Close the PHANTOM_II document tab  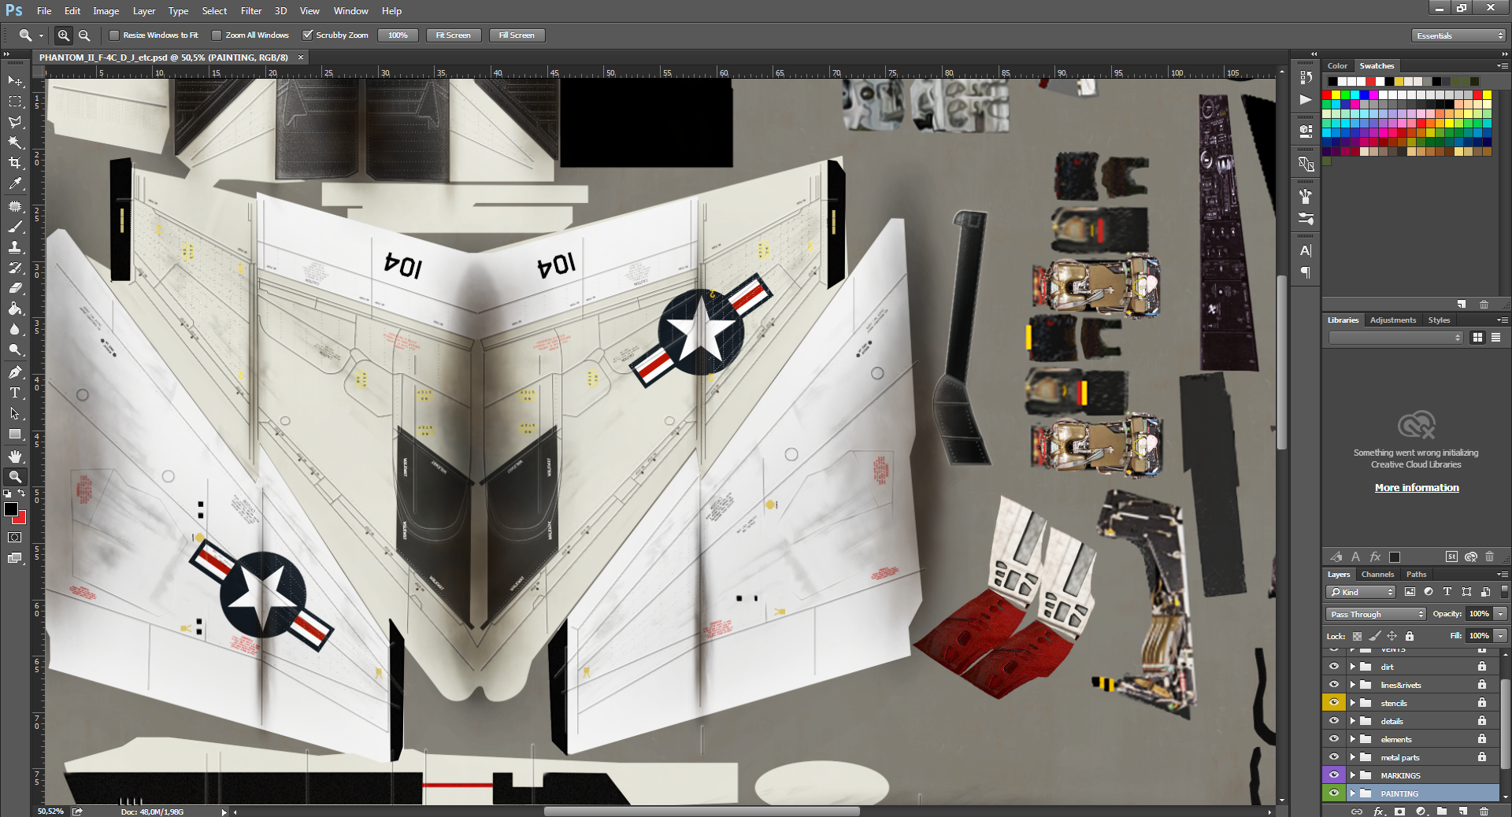pyautogui.click(x=301, y=57)
